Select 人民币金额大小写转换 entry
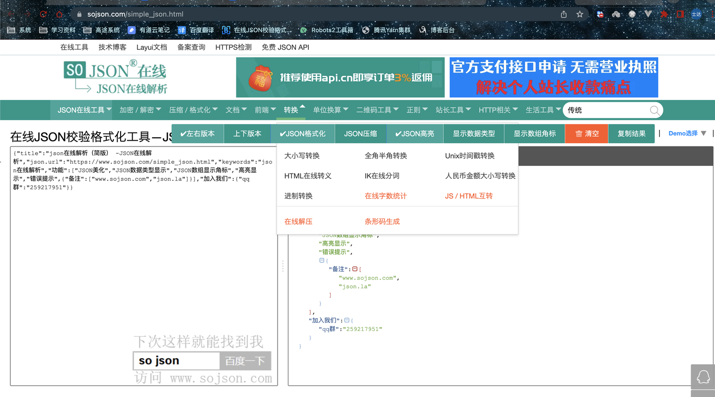Viewport: 715px width, 397px height. pos(480,176)
